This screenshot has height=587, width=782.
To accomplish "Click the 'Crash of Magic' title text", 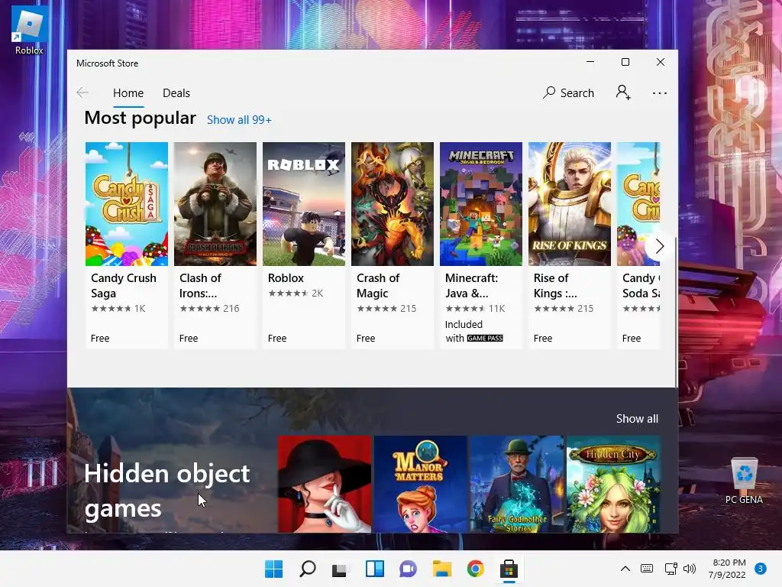I will click(x=378, y=286).
